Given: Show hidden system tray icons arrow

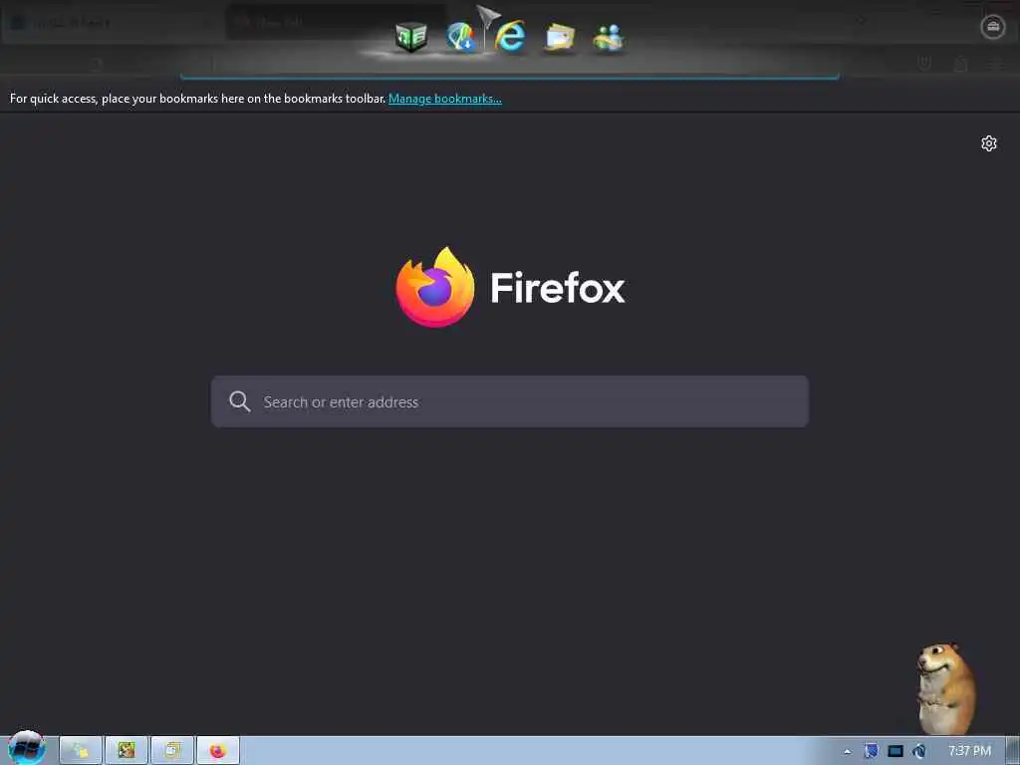Looking at the screenshot, I should coord(847,751).
